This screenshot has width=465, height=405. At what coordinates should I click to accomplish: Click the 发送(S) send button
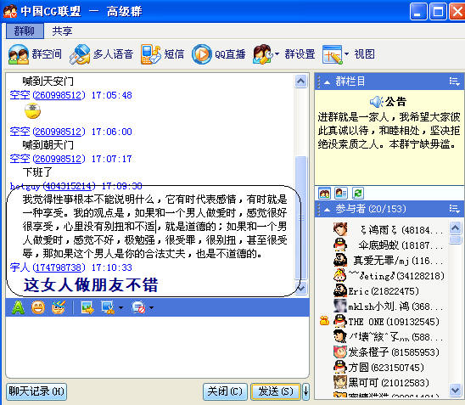click(x=276, y=391)
